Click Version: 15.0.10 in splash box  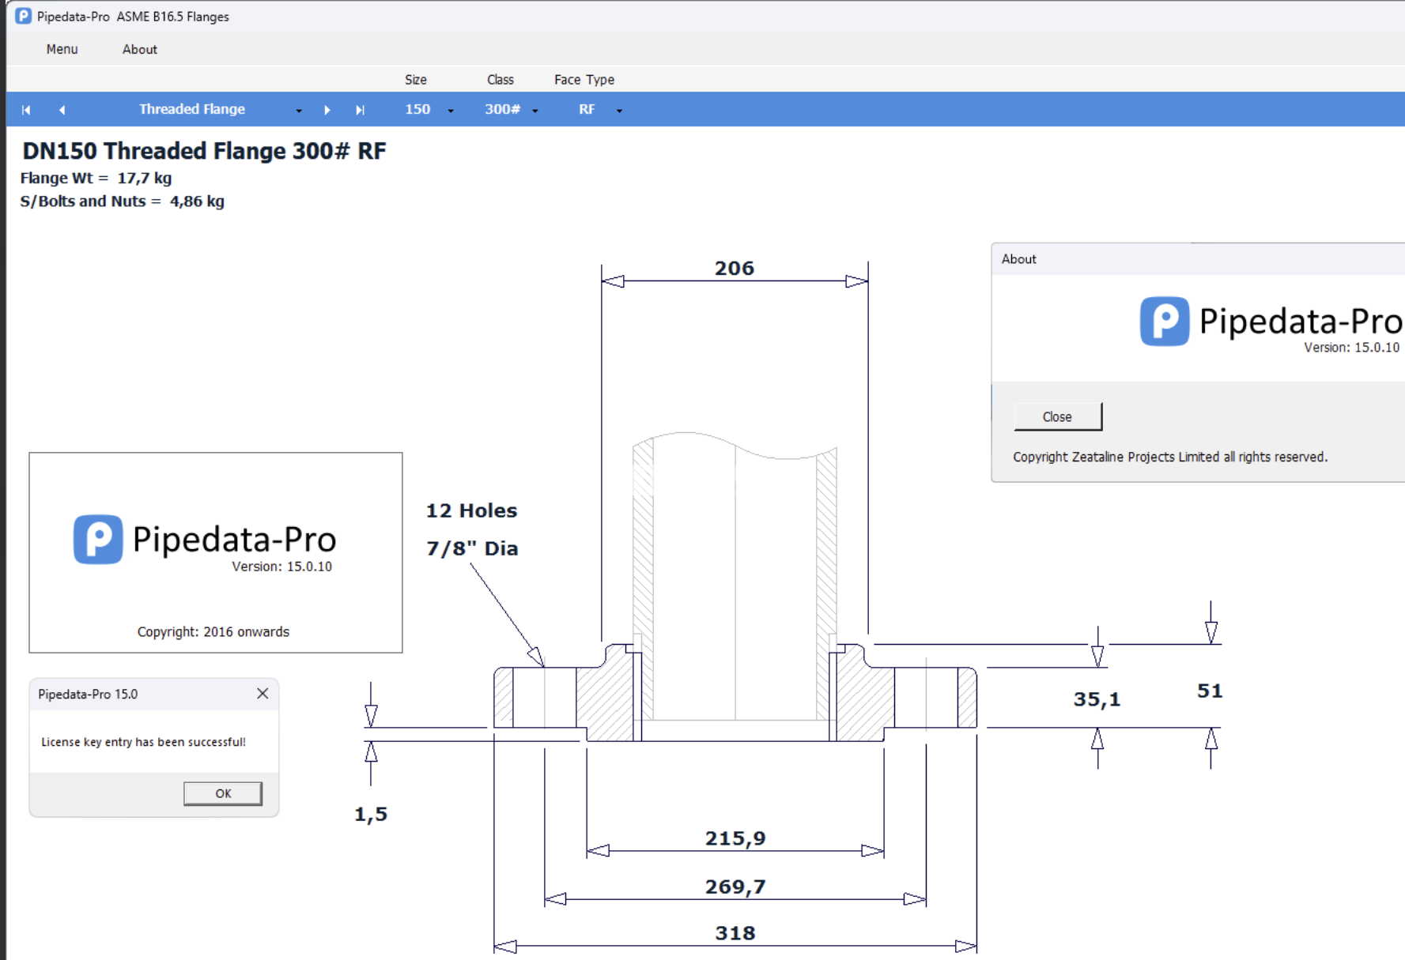(281, 567)
